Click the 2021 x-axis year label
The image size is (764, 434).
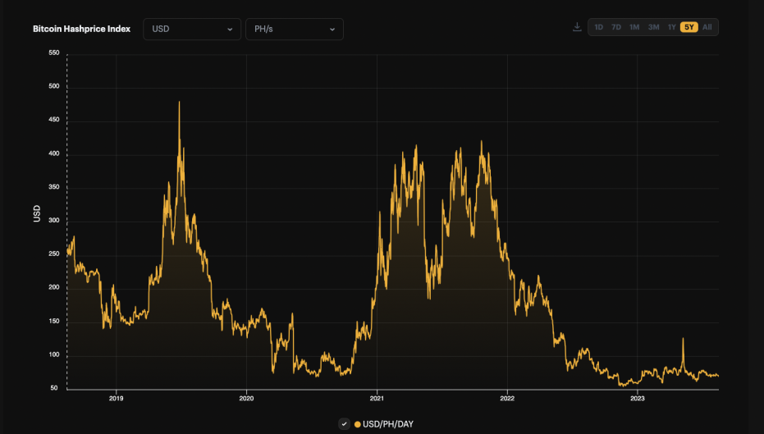(x=377, y=399)
